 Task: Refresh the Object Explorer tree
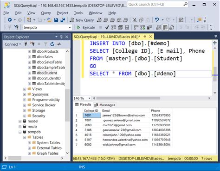(x=52, y=44)
